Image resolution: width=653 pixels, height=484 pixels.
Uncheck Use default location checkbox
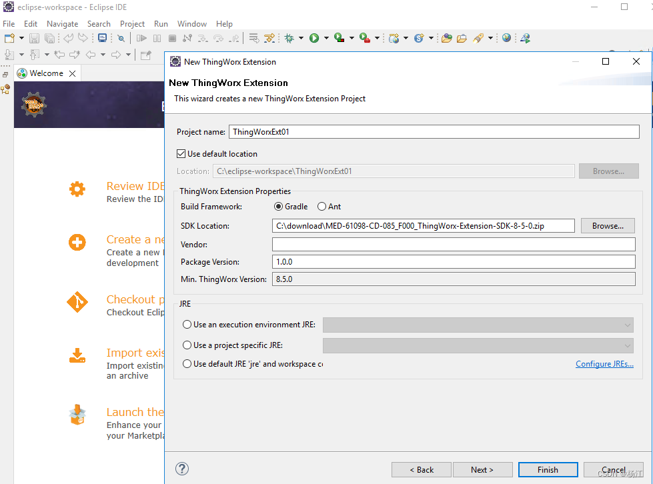[x=181, y=153]
